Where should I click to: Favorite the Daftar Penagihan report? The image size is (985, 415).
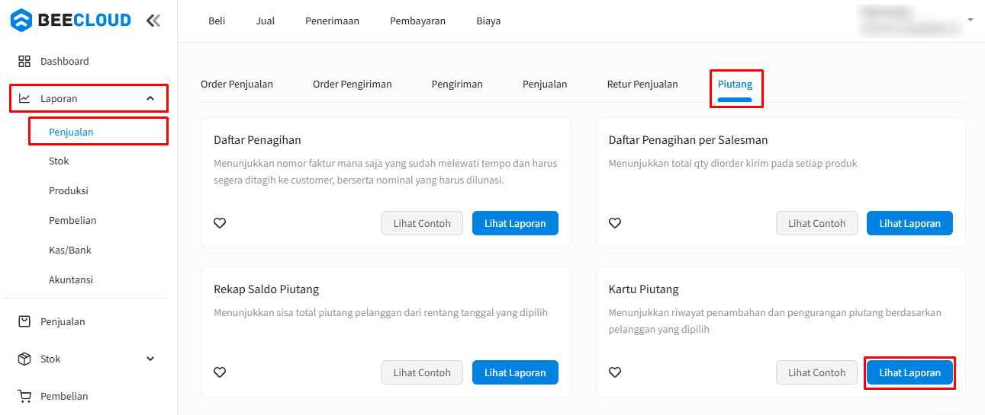(x=220, y=223)
